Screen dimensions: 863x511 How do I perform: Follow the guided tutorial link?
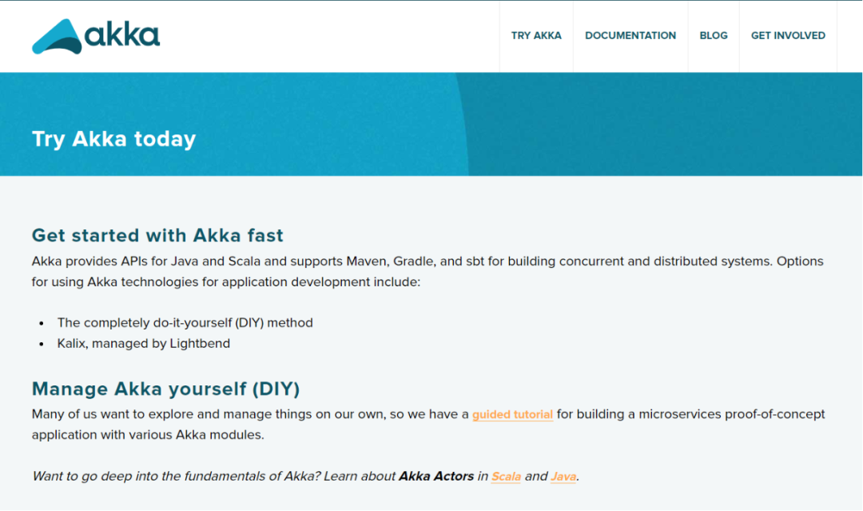tap(512, 414)
